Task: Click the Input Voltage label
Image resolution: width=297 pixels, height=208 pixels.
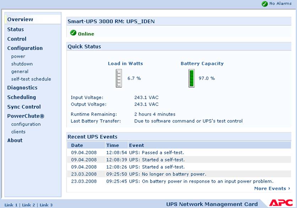Action: [87, 98]
